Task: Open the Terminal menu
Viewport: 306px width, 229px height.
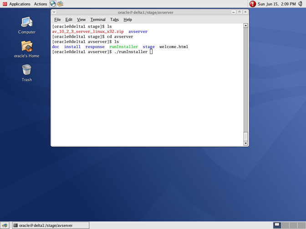Action: (x=98, y=20)
